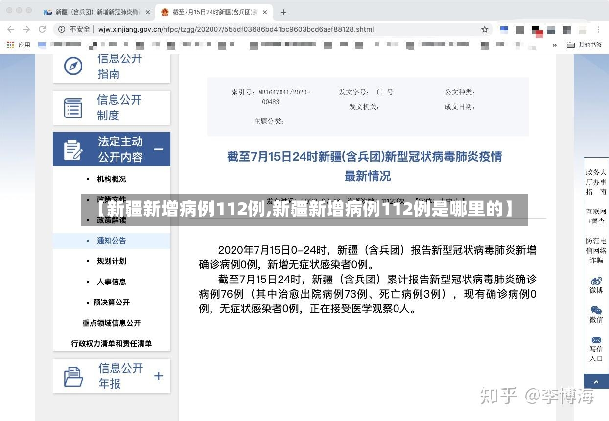
Task: Click the 索引号 MB1647041/2020-00483 text
Action: [271, 96]
